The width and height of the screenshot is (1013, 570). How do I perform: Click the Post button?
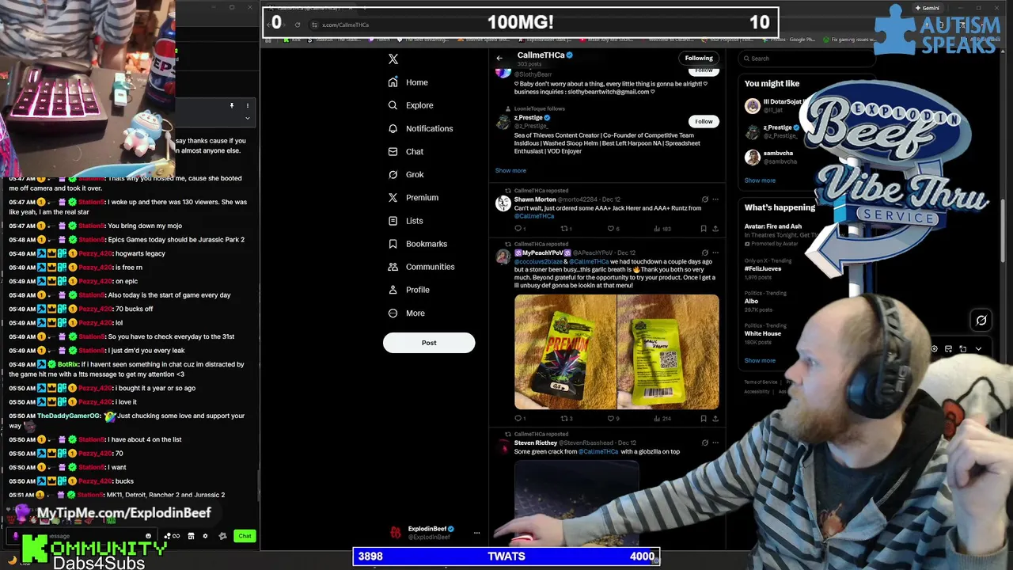(429, 343)
